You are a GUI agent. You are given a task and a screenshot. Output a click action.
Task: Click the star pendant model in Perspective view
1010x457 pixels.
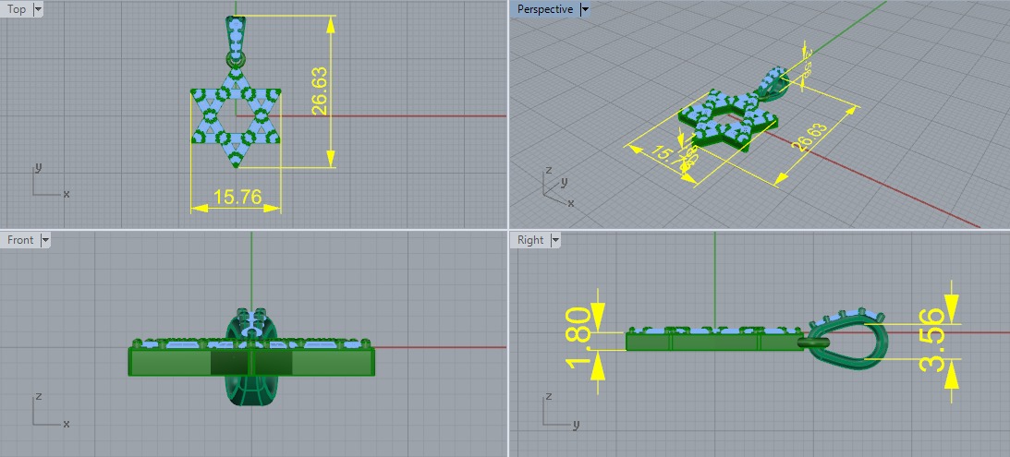click(728, 122)
